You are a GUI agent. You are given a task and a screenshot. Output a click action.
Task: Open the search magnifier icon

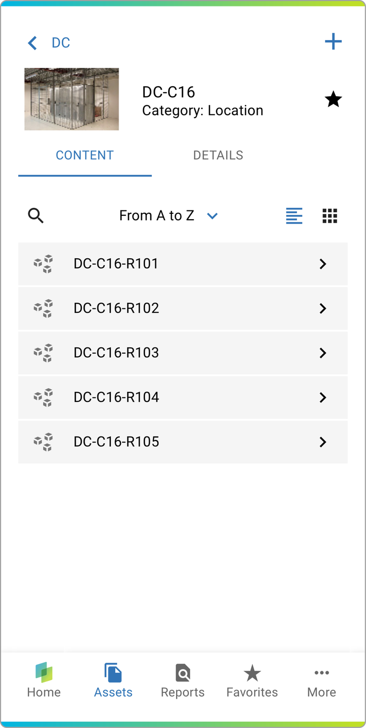click(36, 216)
